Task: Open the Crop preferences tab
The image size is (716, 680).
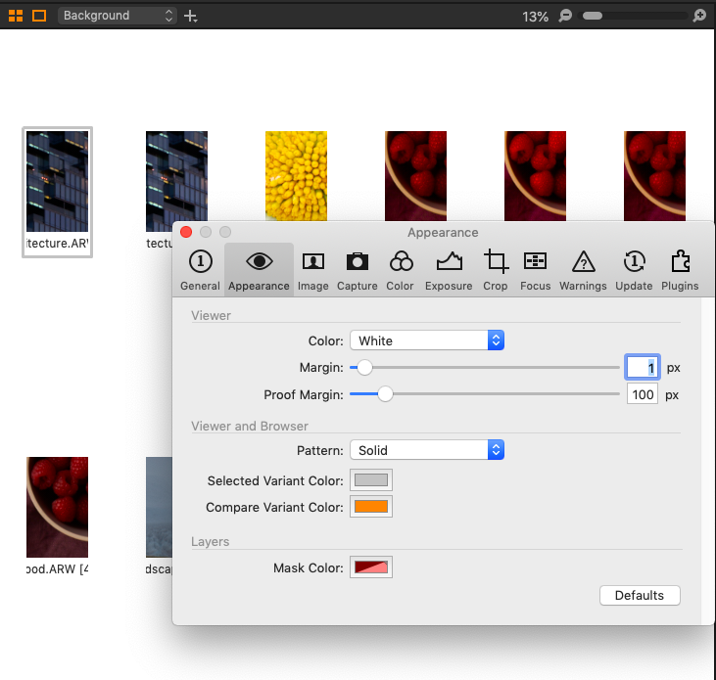Action: click(496, 270)
